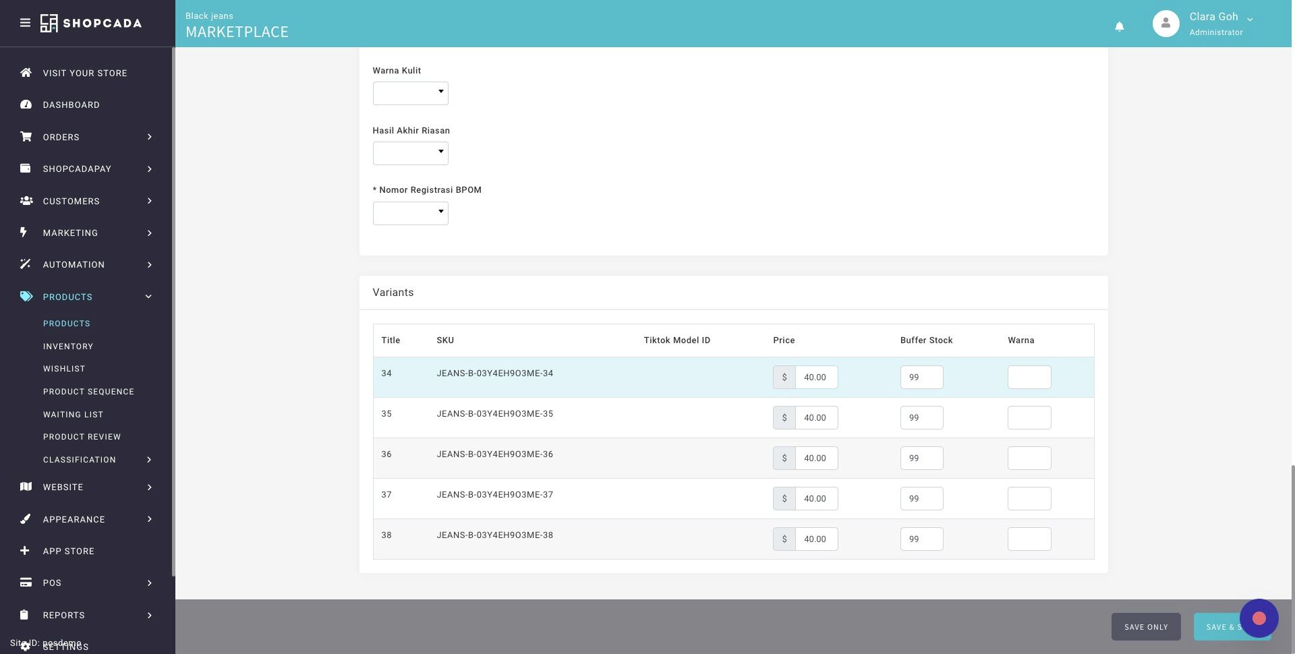Select SKU text JEANS-B-03Y4EH9O3ME-35
The image size is (1295, 654).
[494, 414]
